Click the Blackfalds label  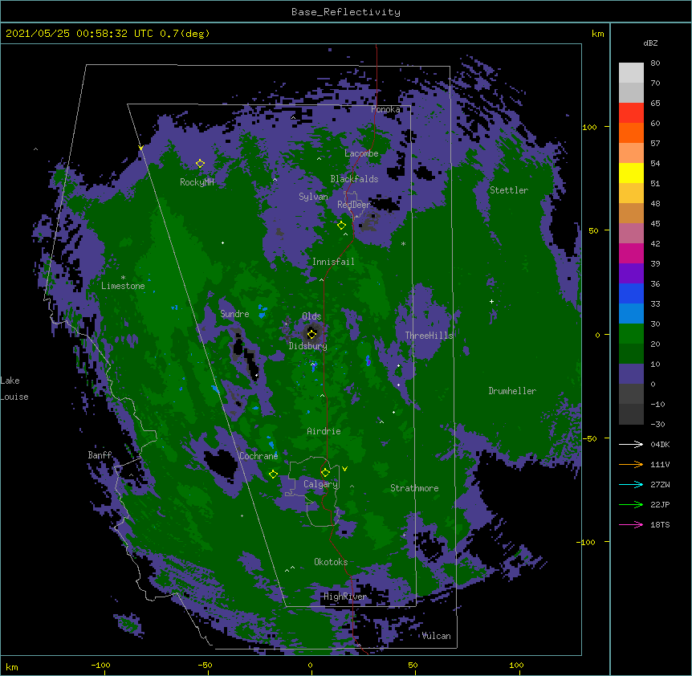(x=354, y=179)
